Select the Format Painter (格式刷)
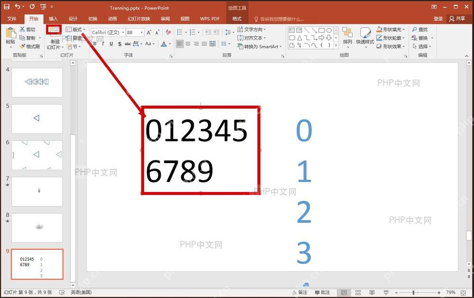474x298 pixels. pos(29,46)
